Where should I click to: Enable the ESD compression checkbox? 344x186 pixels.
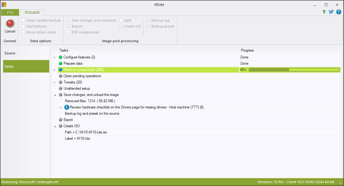coord(69,32)
